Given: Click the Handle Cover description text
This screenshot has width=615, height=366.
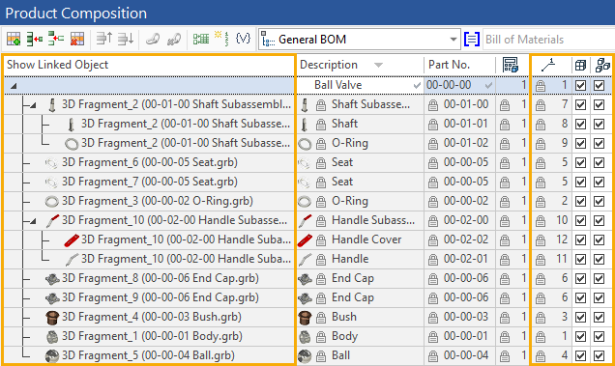Looking at the screenshot, I should 366,239.
